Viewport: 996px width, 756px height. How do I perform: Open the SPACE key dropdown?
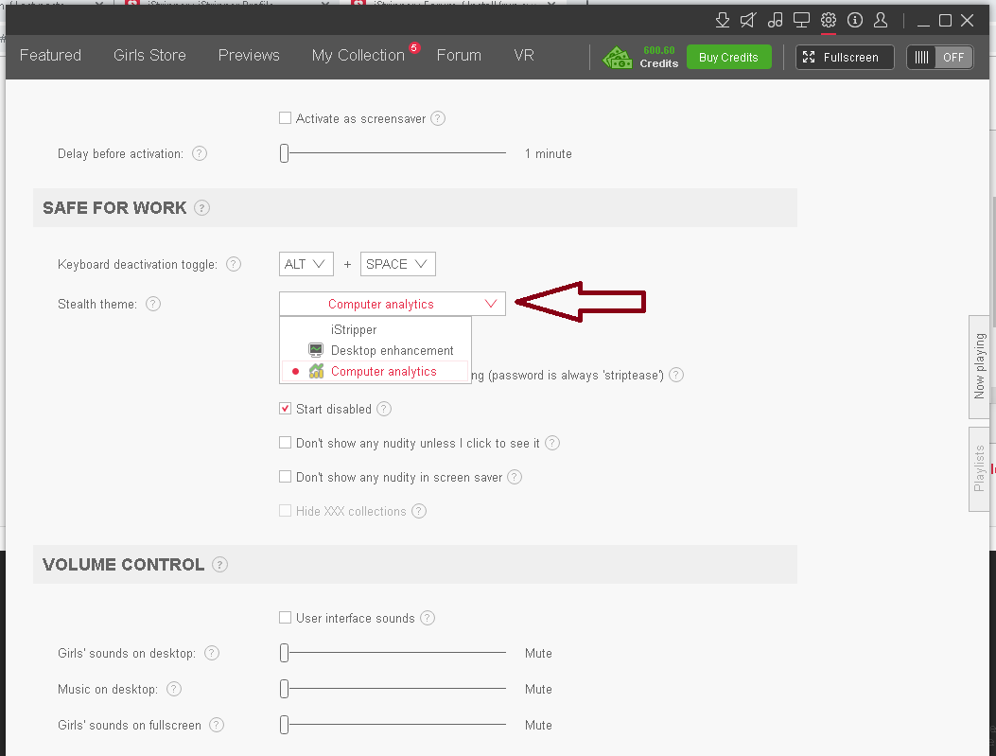click(x=397, y=264)
